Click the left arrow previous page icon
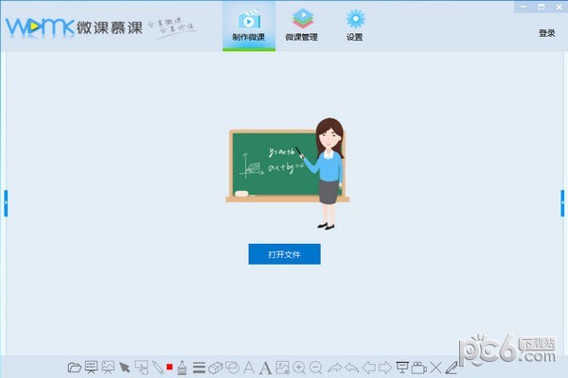 (x=368, y=367)
